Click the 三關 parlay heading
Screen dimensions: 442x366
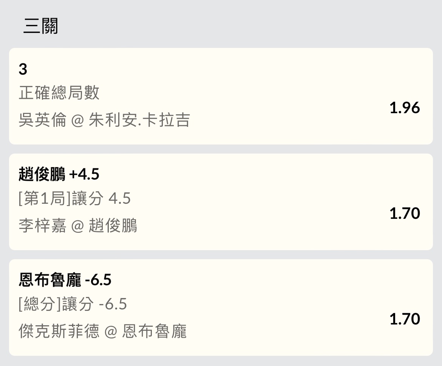(x=40, y=26)
